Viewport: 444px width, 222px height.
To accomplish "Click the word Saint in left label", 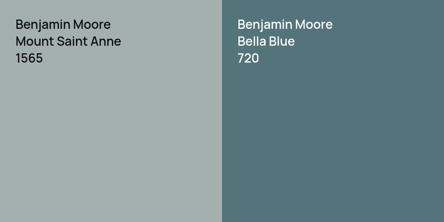I will point(72,41).
